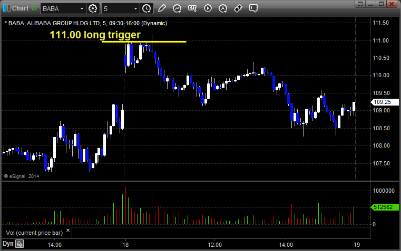The width and height of the screenshot is (401, 251).
Task: Select the 111.00 long trigger text annotation
Action: pyautogui.click(x=95, y=35)
